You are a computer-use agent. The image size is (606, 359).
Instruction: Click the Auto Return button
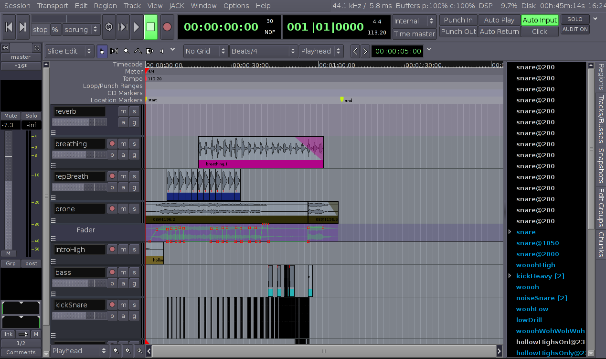pos(499,31)
